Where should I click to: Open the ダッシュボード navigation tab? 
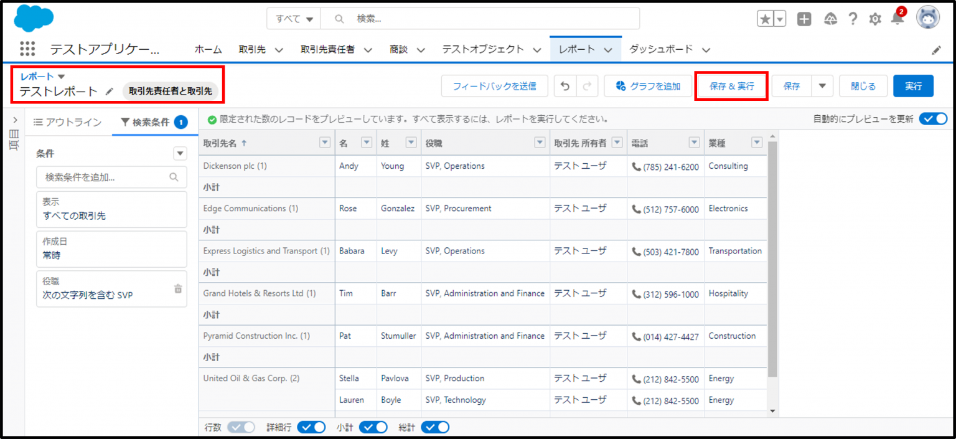pyautogui.click(x=670, y=49)
